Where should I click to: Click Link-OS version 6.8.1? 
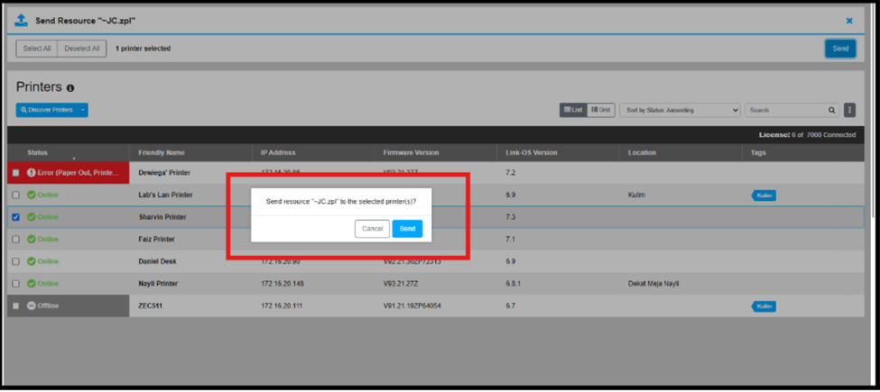513,284
